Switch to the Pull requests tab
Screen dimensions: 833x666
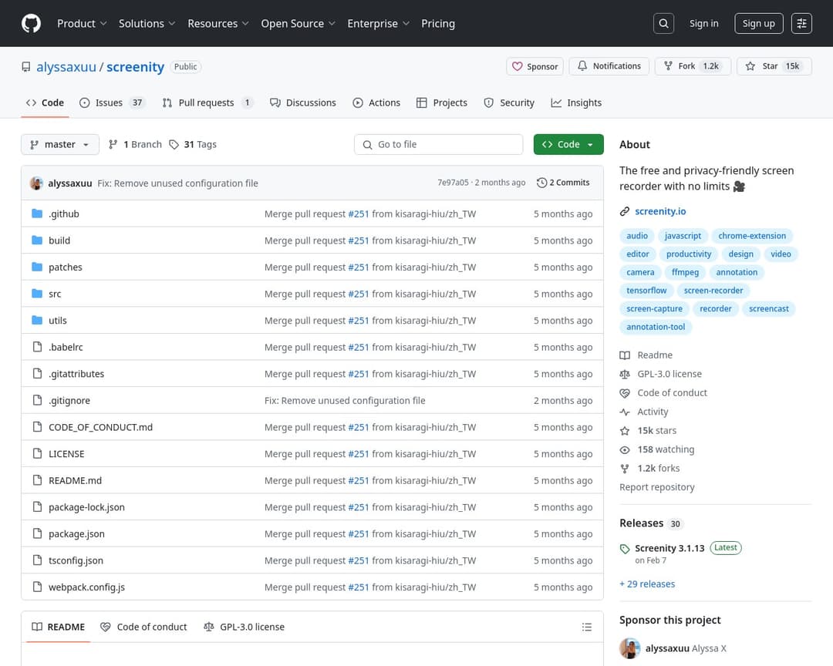[x=207, y=103]
